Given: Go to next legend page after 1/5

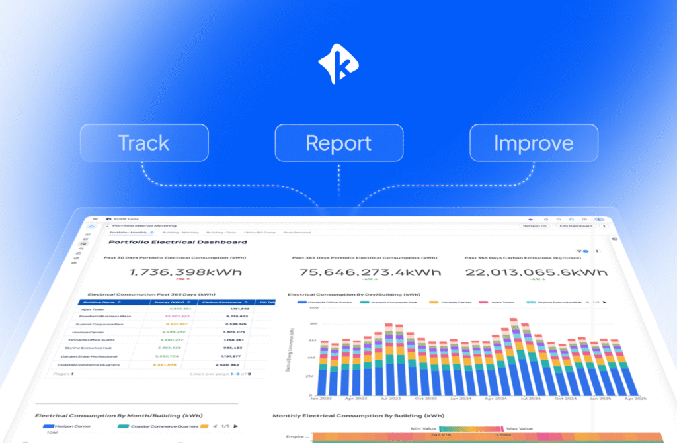Looking at the screenshot, I should tap(236, 426).
